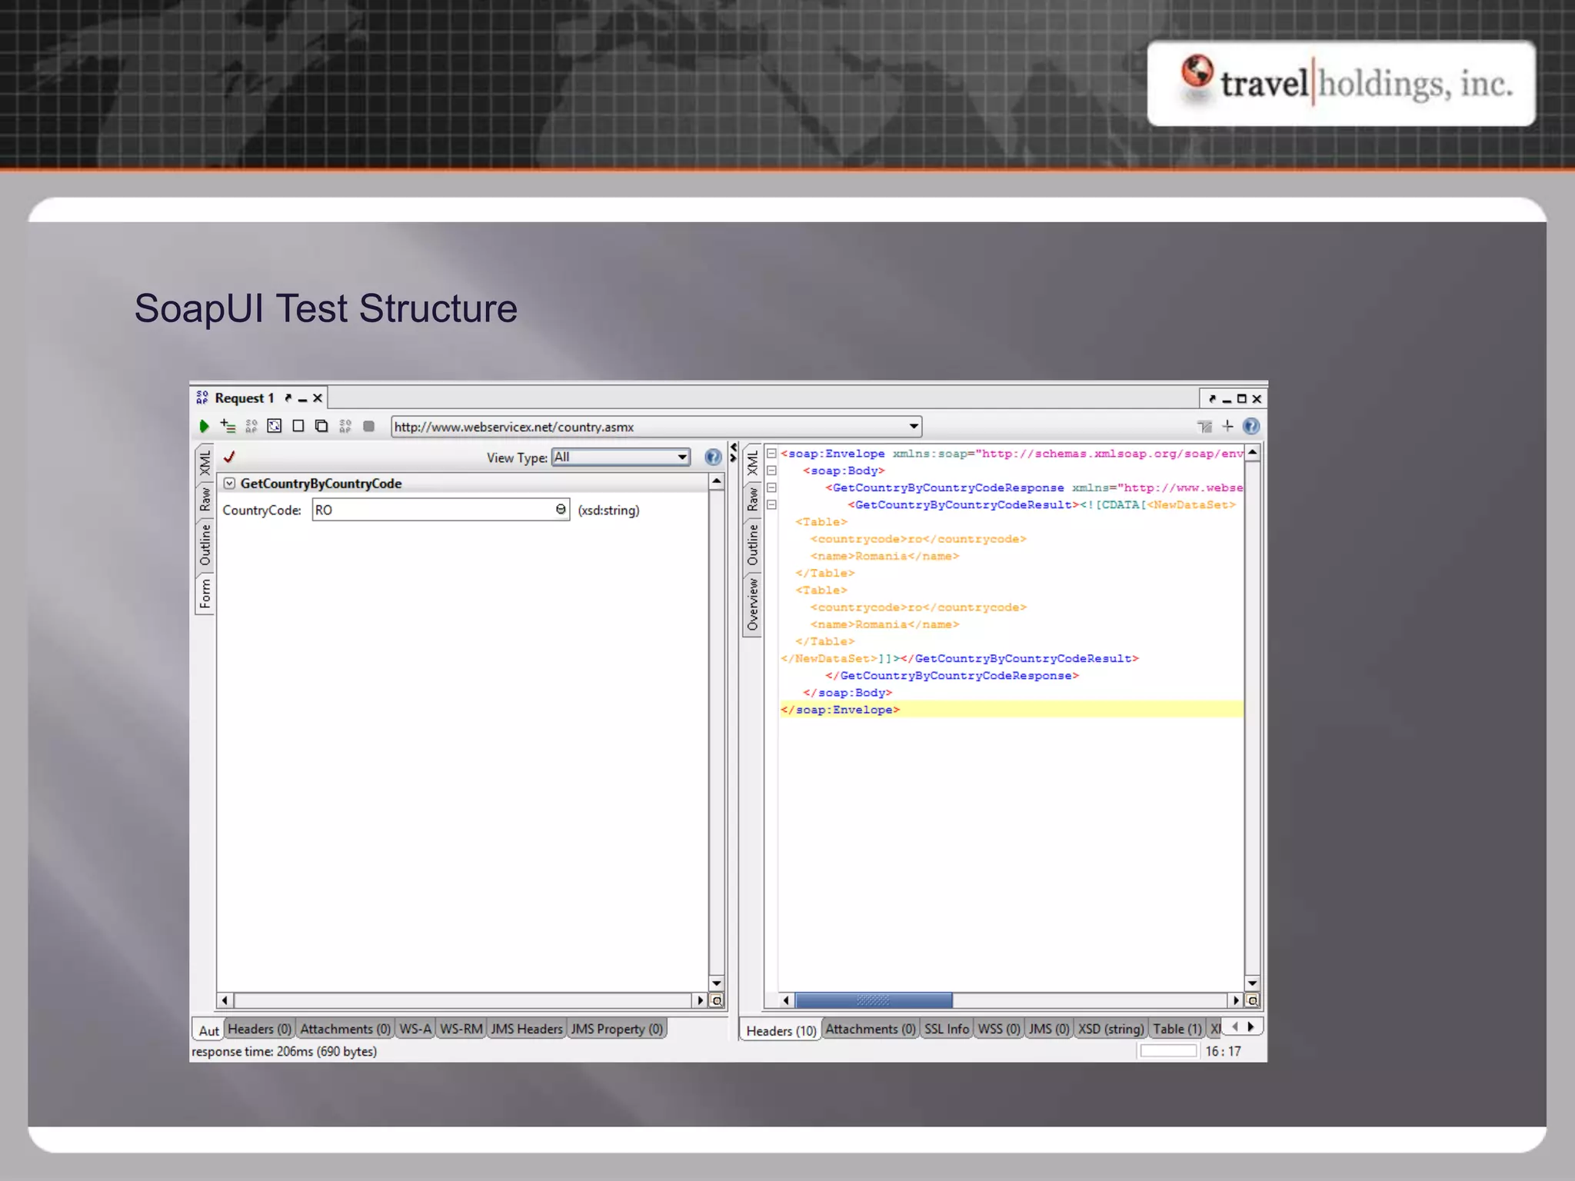
Task: Click the recreate request icon with arrows
Action: 275,426
